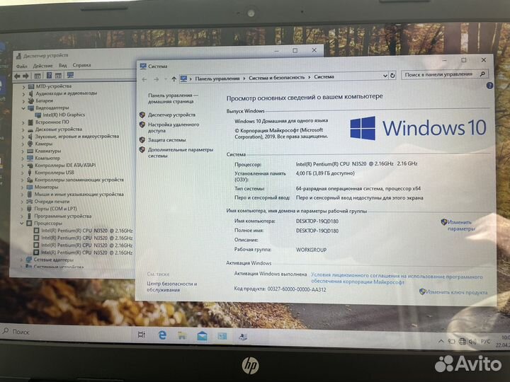This screenshot has height=382, width=510.
Task: Click Forward arrow in Device Manager toolbar
Action: (25, 76)
